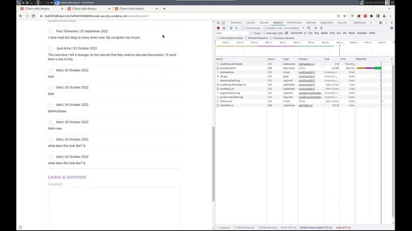The width and height of the screenshot is (412, 231).
Task: Activate the inspect element picker icon
Action: [218, 23]
